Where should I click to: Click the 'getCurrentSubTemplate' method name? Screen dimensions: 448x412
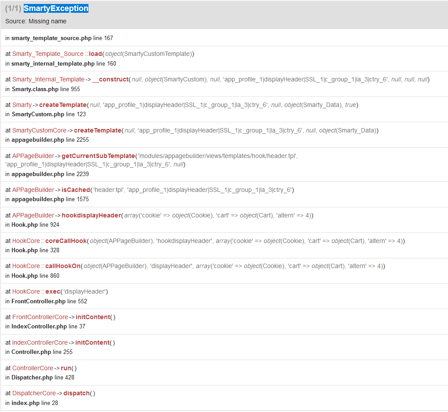98,156
